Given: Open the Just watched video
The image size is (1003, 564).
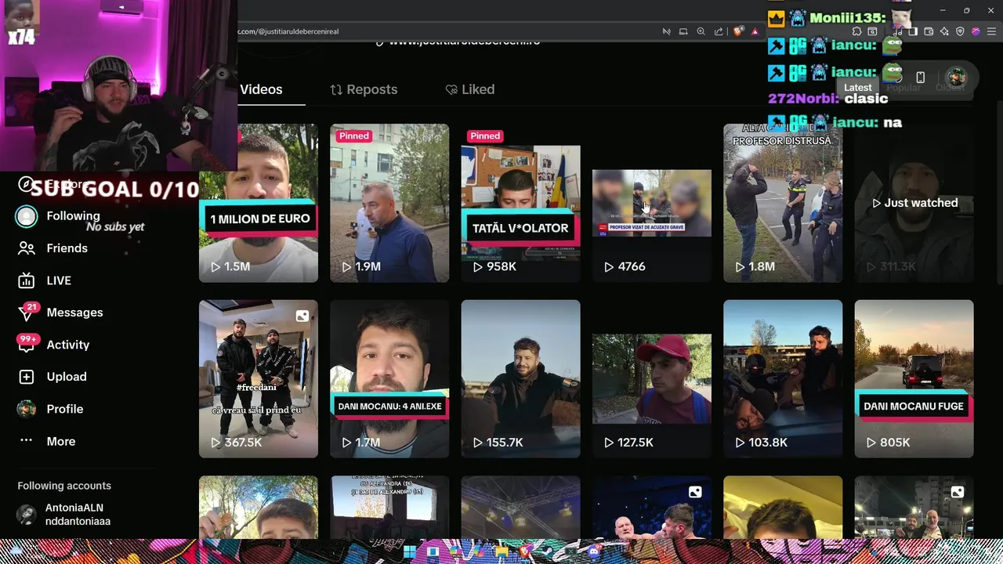Looking at the screenshot, I should (914, 203).
